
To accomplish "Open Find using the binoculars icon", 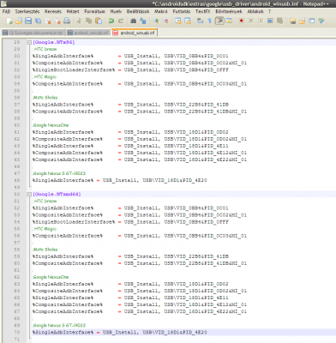I will click(134, 21).
